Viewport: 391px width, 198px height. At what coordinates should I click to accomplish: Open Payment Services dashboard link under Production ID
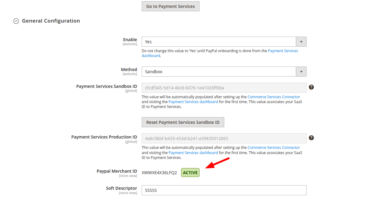pos(193,153)
